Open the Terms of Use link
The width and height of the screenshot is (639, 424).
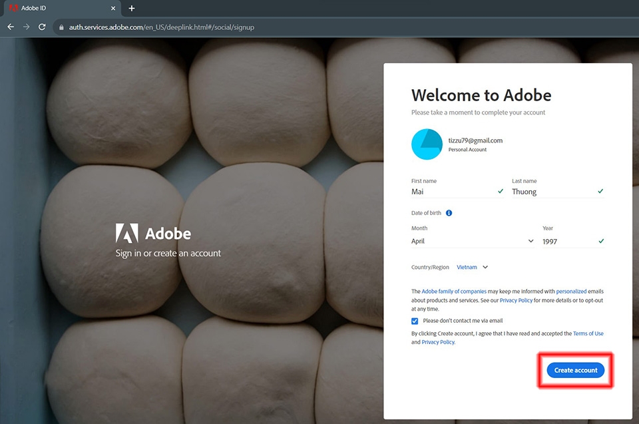[x=588, y=333]
